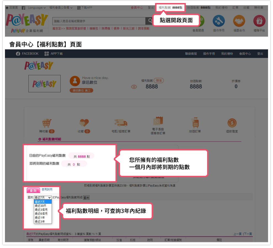273x248 pixels.
Task: Click the 旅遊點數 8888 value in member summary
Action: tap(196, 86)
